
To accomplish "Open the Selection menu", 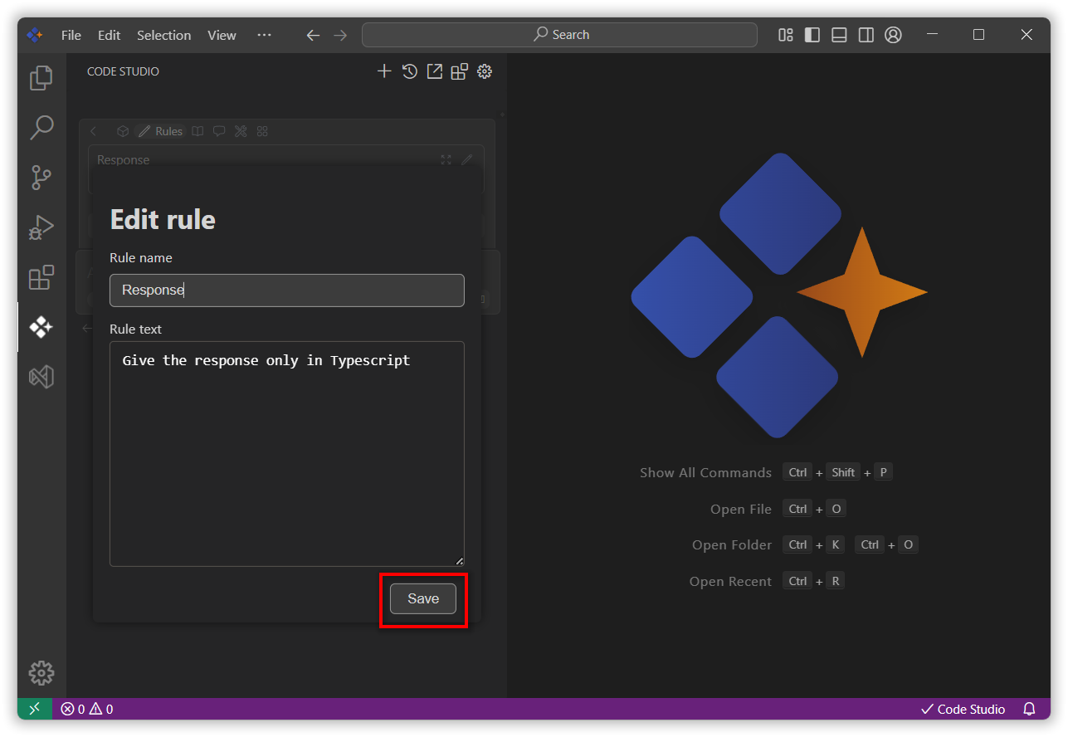I will [163, 35].
